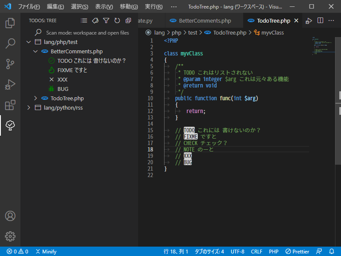Click the php breadcrumb segment
This screenshot has width=341, height=256.
176,33
